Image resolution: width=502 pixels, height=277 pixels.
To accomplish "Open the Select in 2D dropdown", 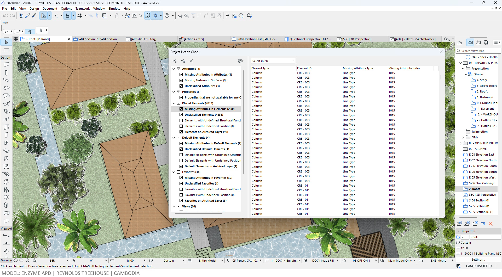I will pyautogui.click(x=273, y=61).
